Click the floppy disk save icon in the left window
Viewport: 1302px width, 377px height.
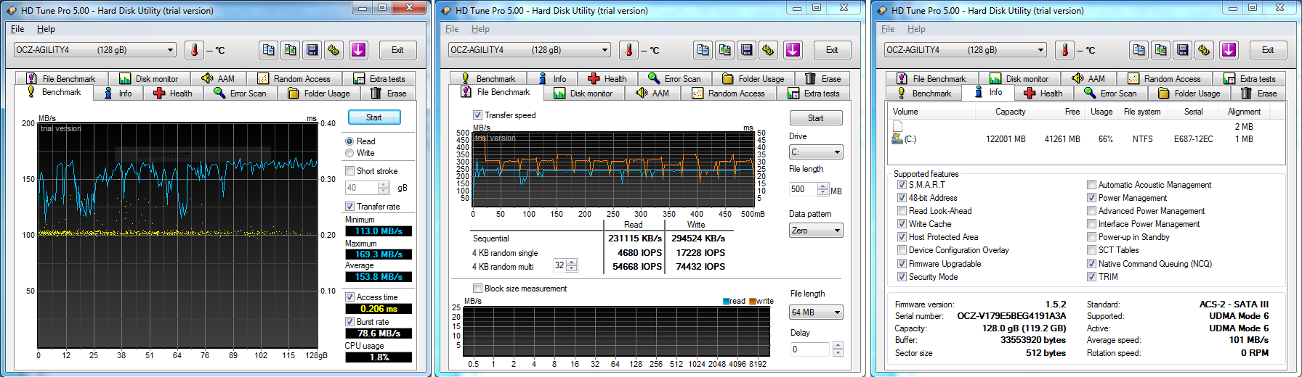pyautogui.click(x=312, y=50)
